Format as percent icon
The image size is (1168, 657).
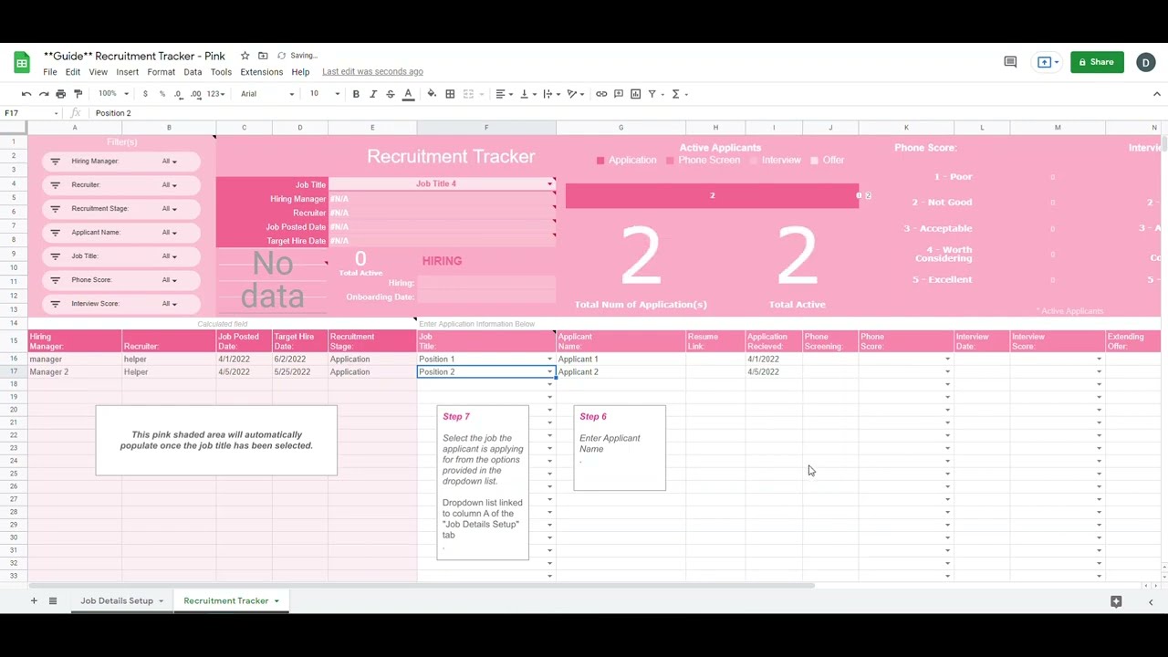coord(162,94)
